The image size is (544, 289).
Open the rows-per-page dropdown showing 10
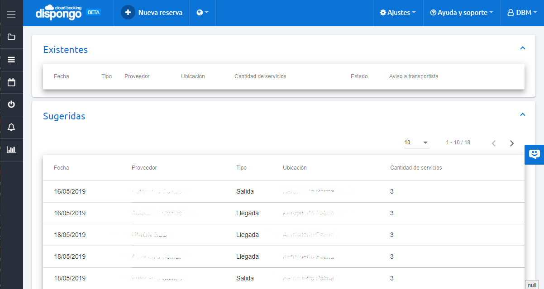[416, 143]
